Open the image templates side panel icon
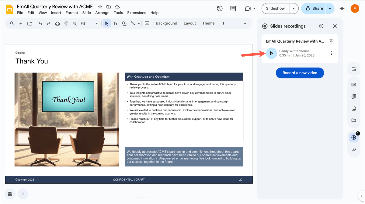 pos(353,69)
